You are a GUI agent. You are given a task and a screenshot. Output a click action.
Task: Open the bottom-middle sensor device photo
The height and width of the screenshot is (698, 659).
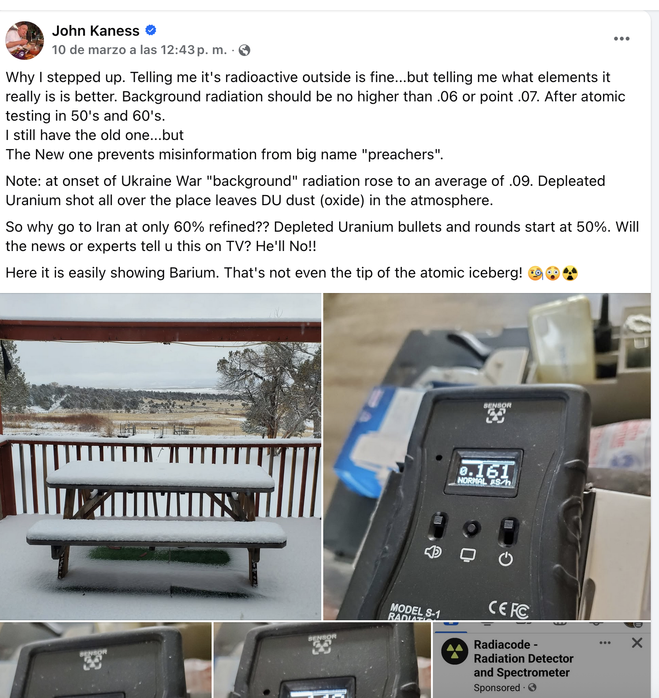click(322, 660)
